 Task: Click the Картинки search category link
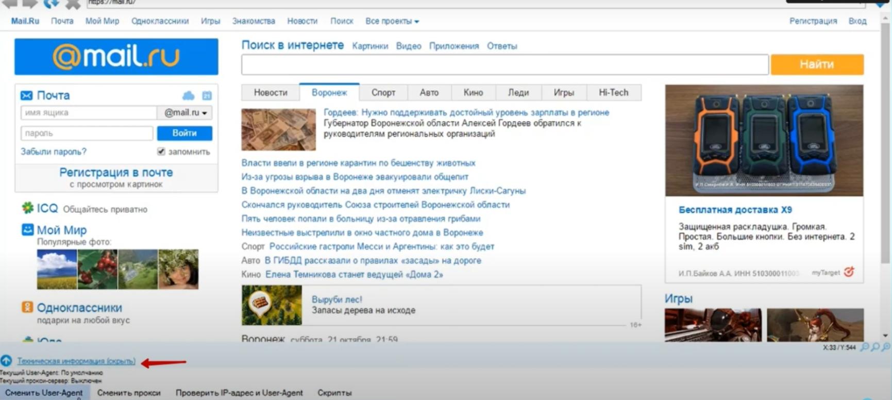[x=370, y=46]
